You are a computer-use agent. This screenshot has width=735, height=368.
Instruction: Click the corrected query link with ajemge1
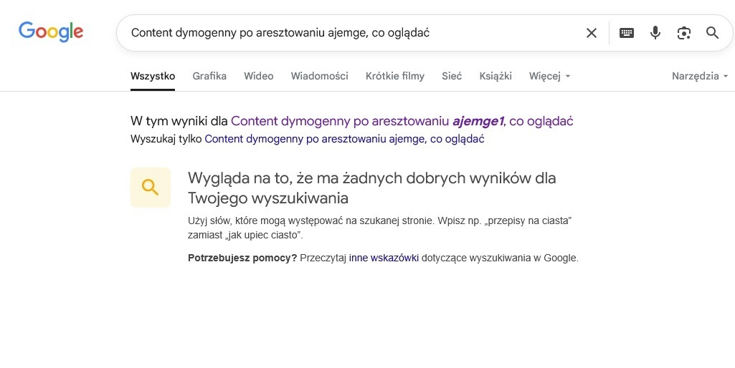pyautogui.click(x=402, y=121)
